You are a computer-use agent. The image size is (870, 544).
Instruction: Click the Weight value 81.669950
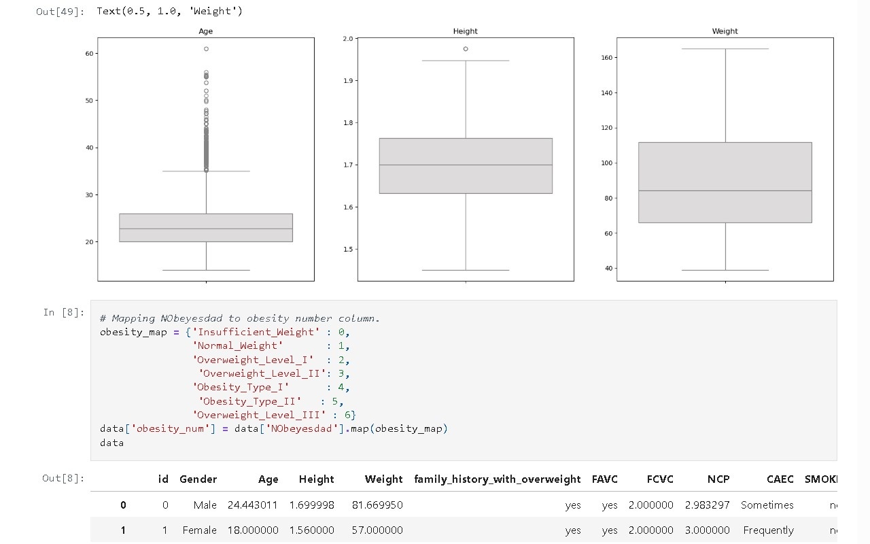[377, 505]
